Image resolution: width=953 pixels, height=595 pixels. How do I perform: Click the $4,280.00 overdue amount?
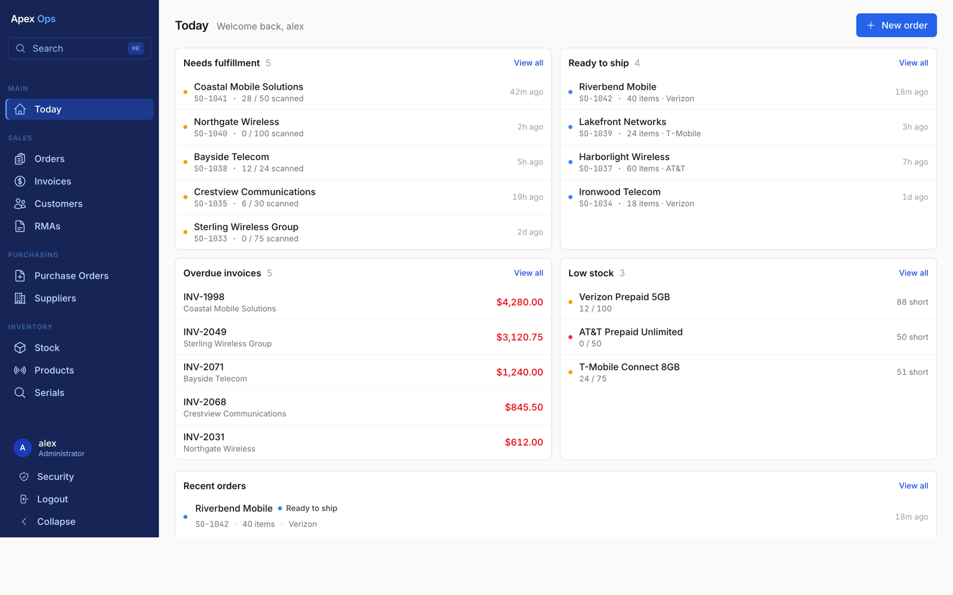(x=519, y=302)
